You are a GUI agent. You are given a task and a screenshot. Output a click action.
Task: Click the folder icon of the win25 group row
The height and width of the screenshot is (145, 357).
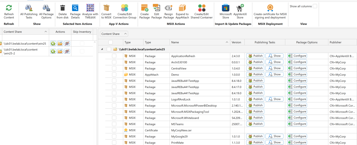click(x=115, y=49)
